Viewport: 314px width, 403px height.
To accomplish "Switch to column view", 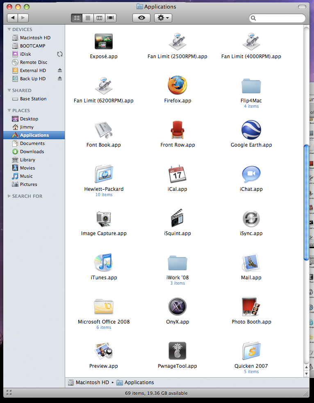I will click(99, 18).
